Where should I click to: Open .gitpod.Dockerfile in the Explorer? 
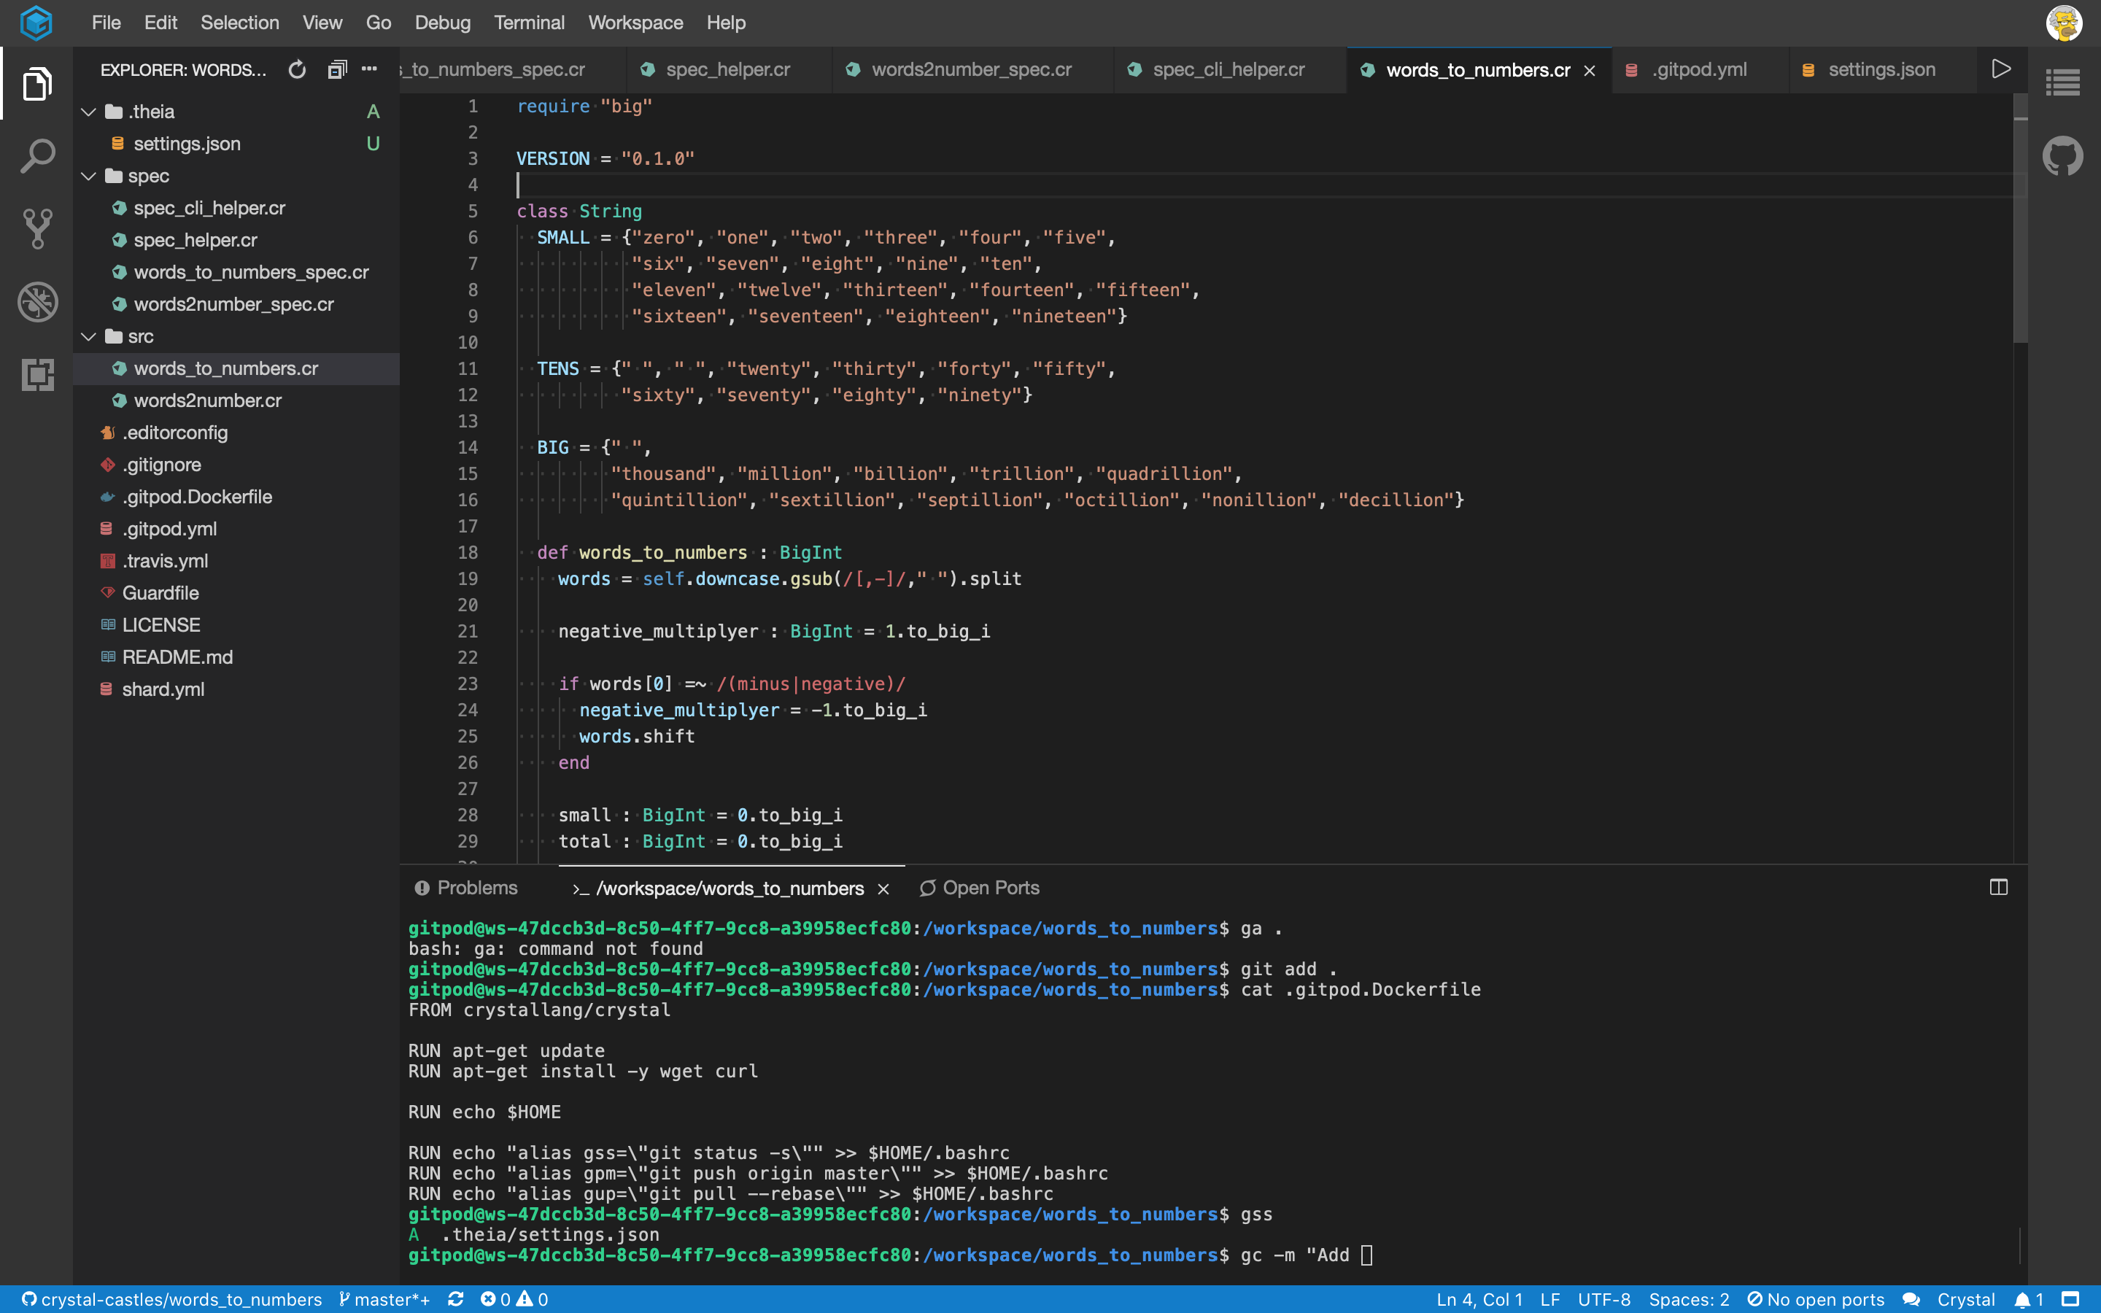(236, 497)
